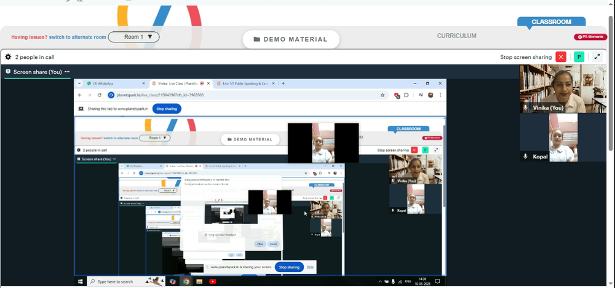Open more options beside outermost Screen share (You)
This screenshot has width=615, height=288.
tap(67, 72)
